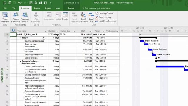Select the 'Develop delivery timeline' task
This screenshot has width=188, height=106.
tap(34, 91)
